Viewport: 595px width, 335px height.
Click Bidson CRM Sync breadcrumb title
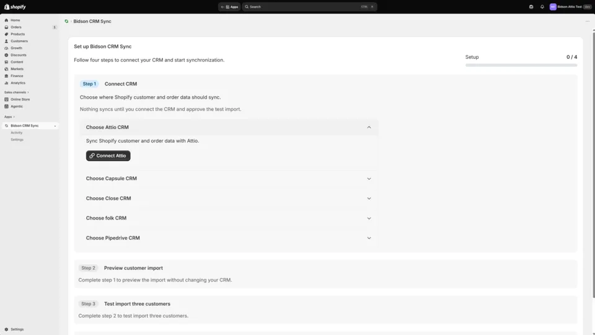click(x=92, y=21)
